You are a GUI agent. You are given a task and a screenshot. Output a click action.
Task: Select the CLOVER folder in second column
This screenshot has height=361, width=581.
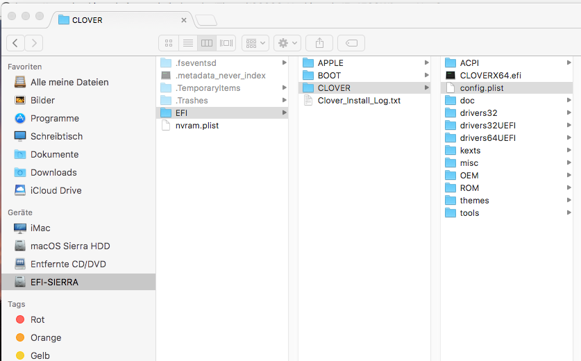(x=364, y=88)
